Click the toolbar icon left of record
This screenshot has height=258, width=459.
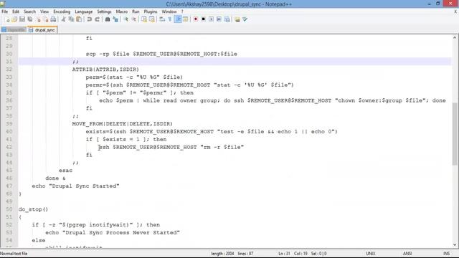[186, 19]
